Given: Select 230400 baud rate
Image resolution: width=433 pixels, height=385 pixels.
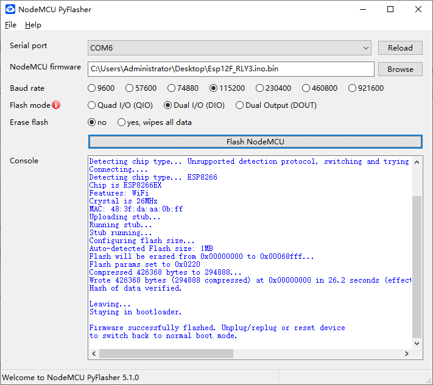Looking at the screenshot, I should coord(273,88).
